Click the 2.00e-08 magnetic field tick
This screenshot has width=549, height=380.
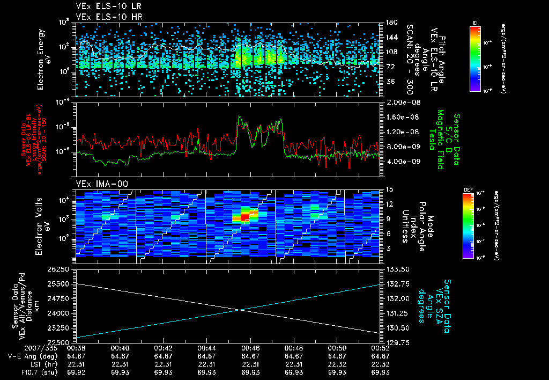click(x=403, y=103)
